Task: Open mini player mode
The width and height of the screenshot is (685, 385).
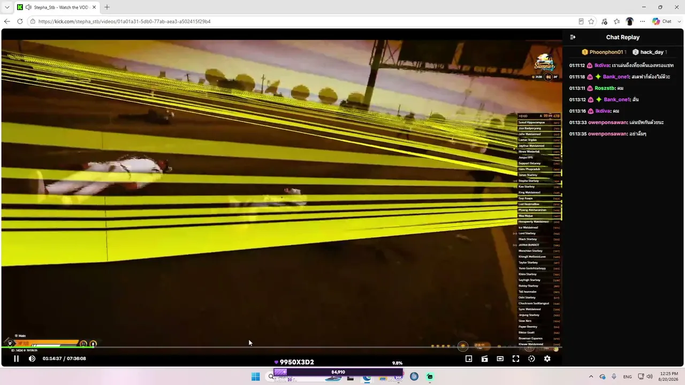Action: pos(469,359)
